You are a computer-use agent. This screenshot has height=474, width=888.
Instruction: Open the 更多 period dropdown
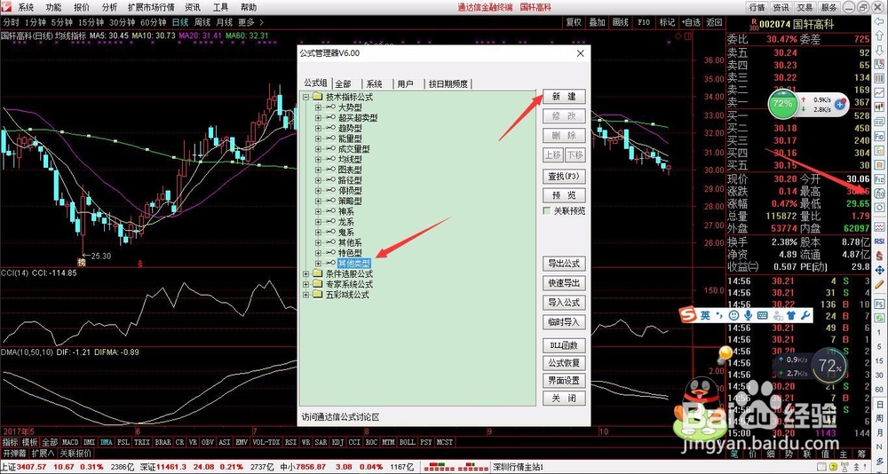pos(250,23)
